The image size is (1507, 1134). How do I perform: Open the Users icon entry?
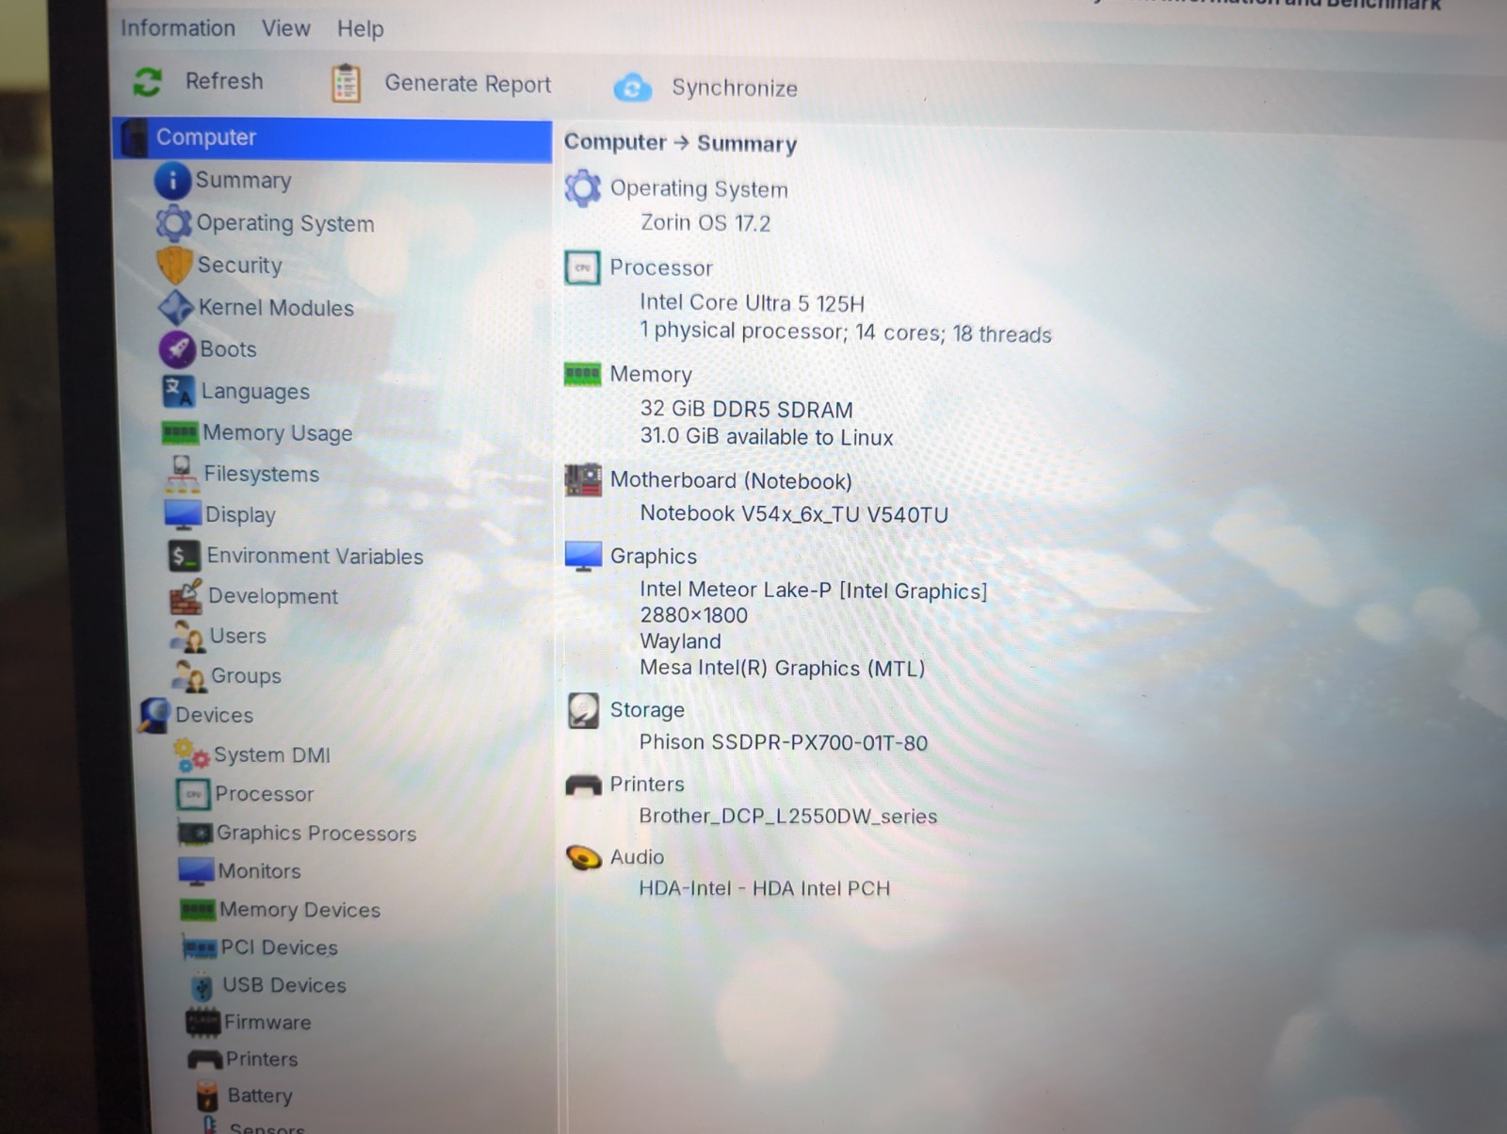click(188, 637)
